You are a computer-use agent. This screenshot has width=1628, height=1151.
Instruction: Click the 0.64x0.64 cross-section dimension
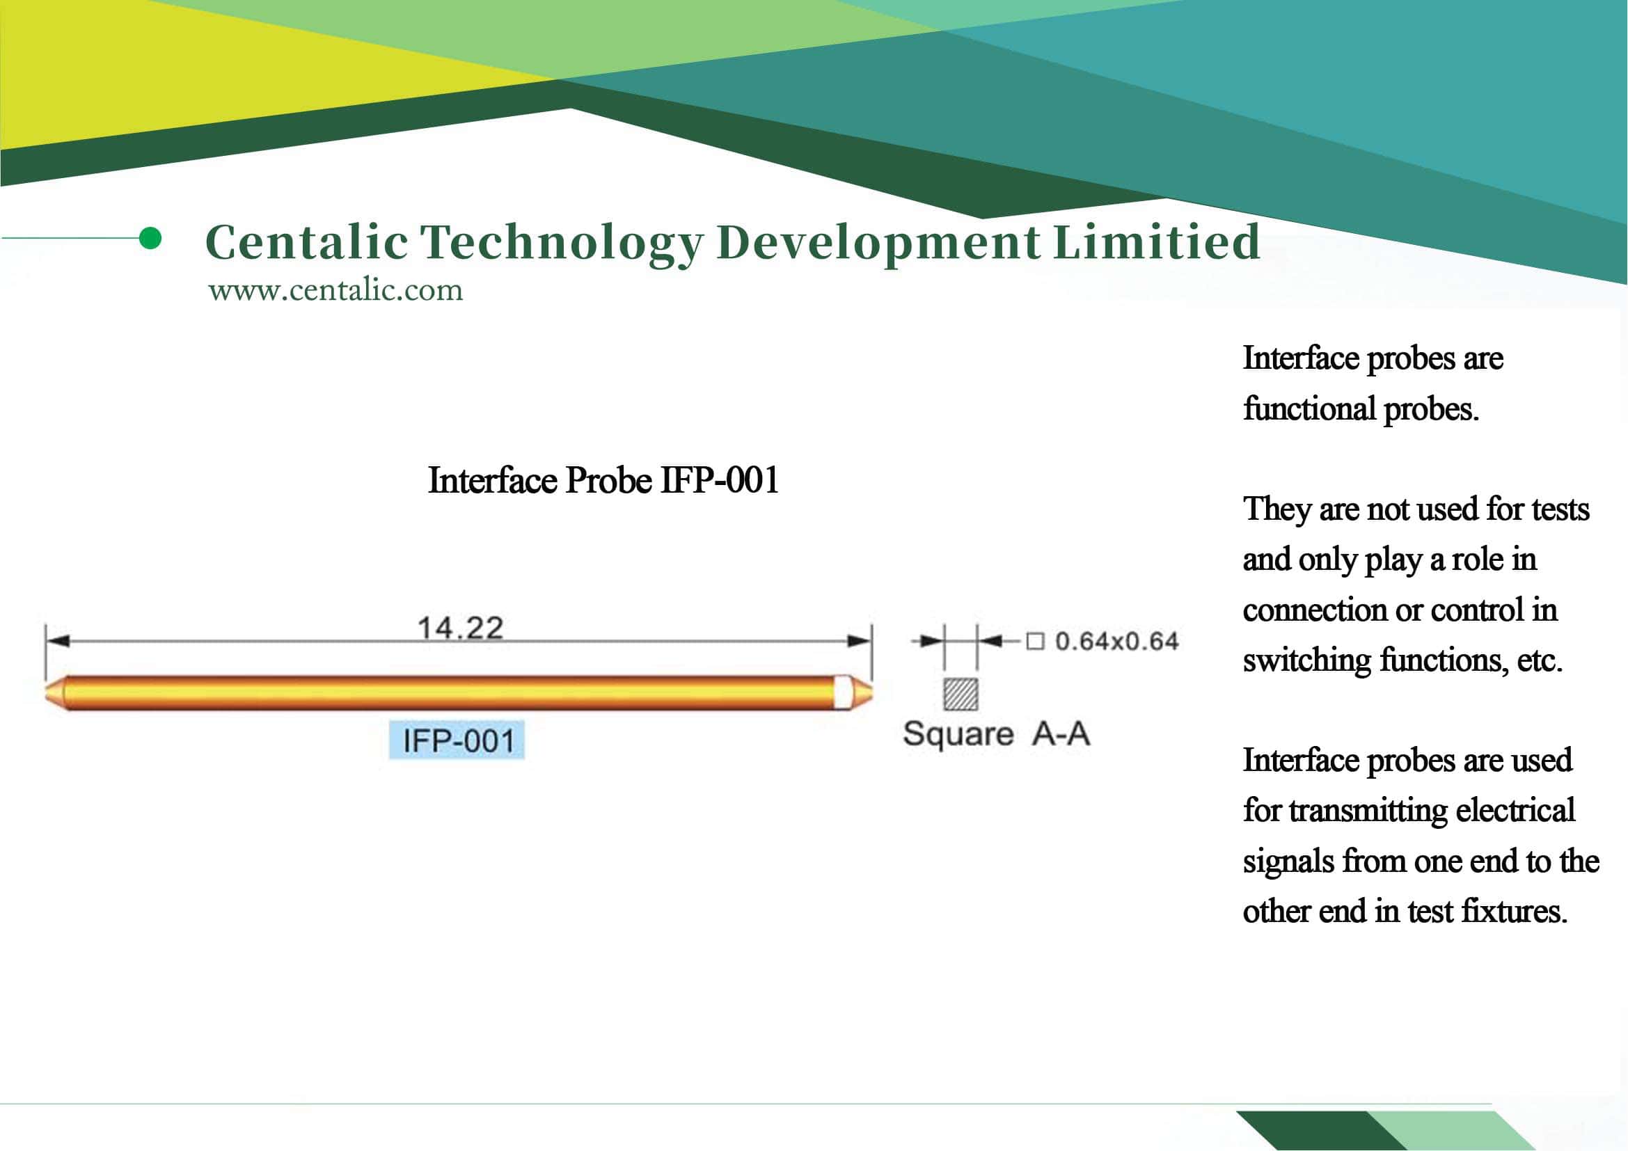coord(1116,642)
